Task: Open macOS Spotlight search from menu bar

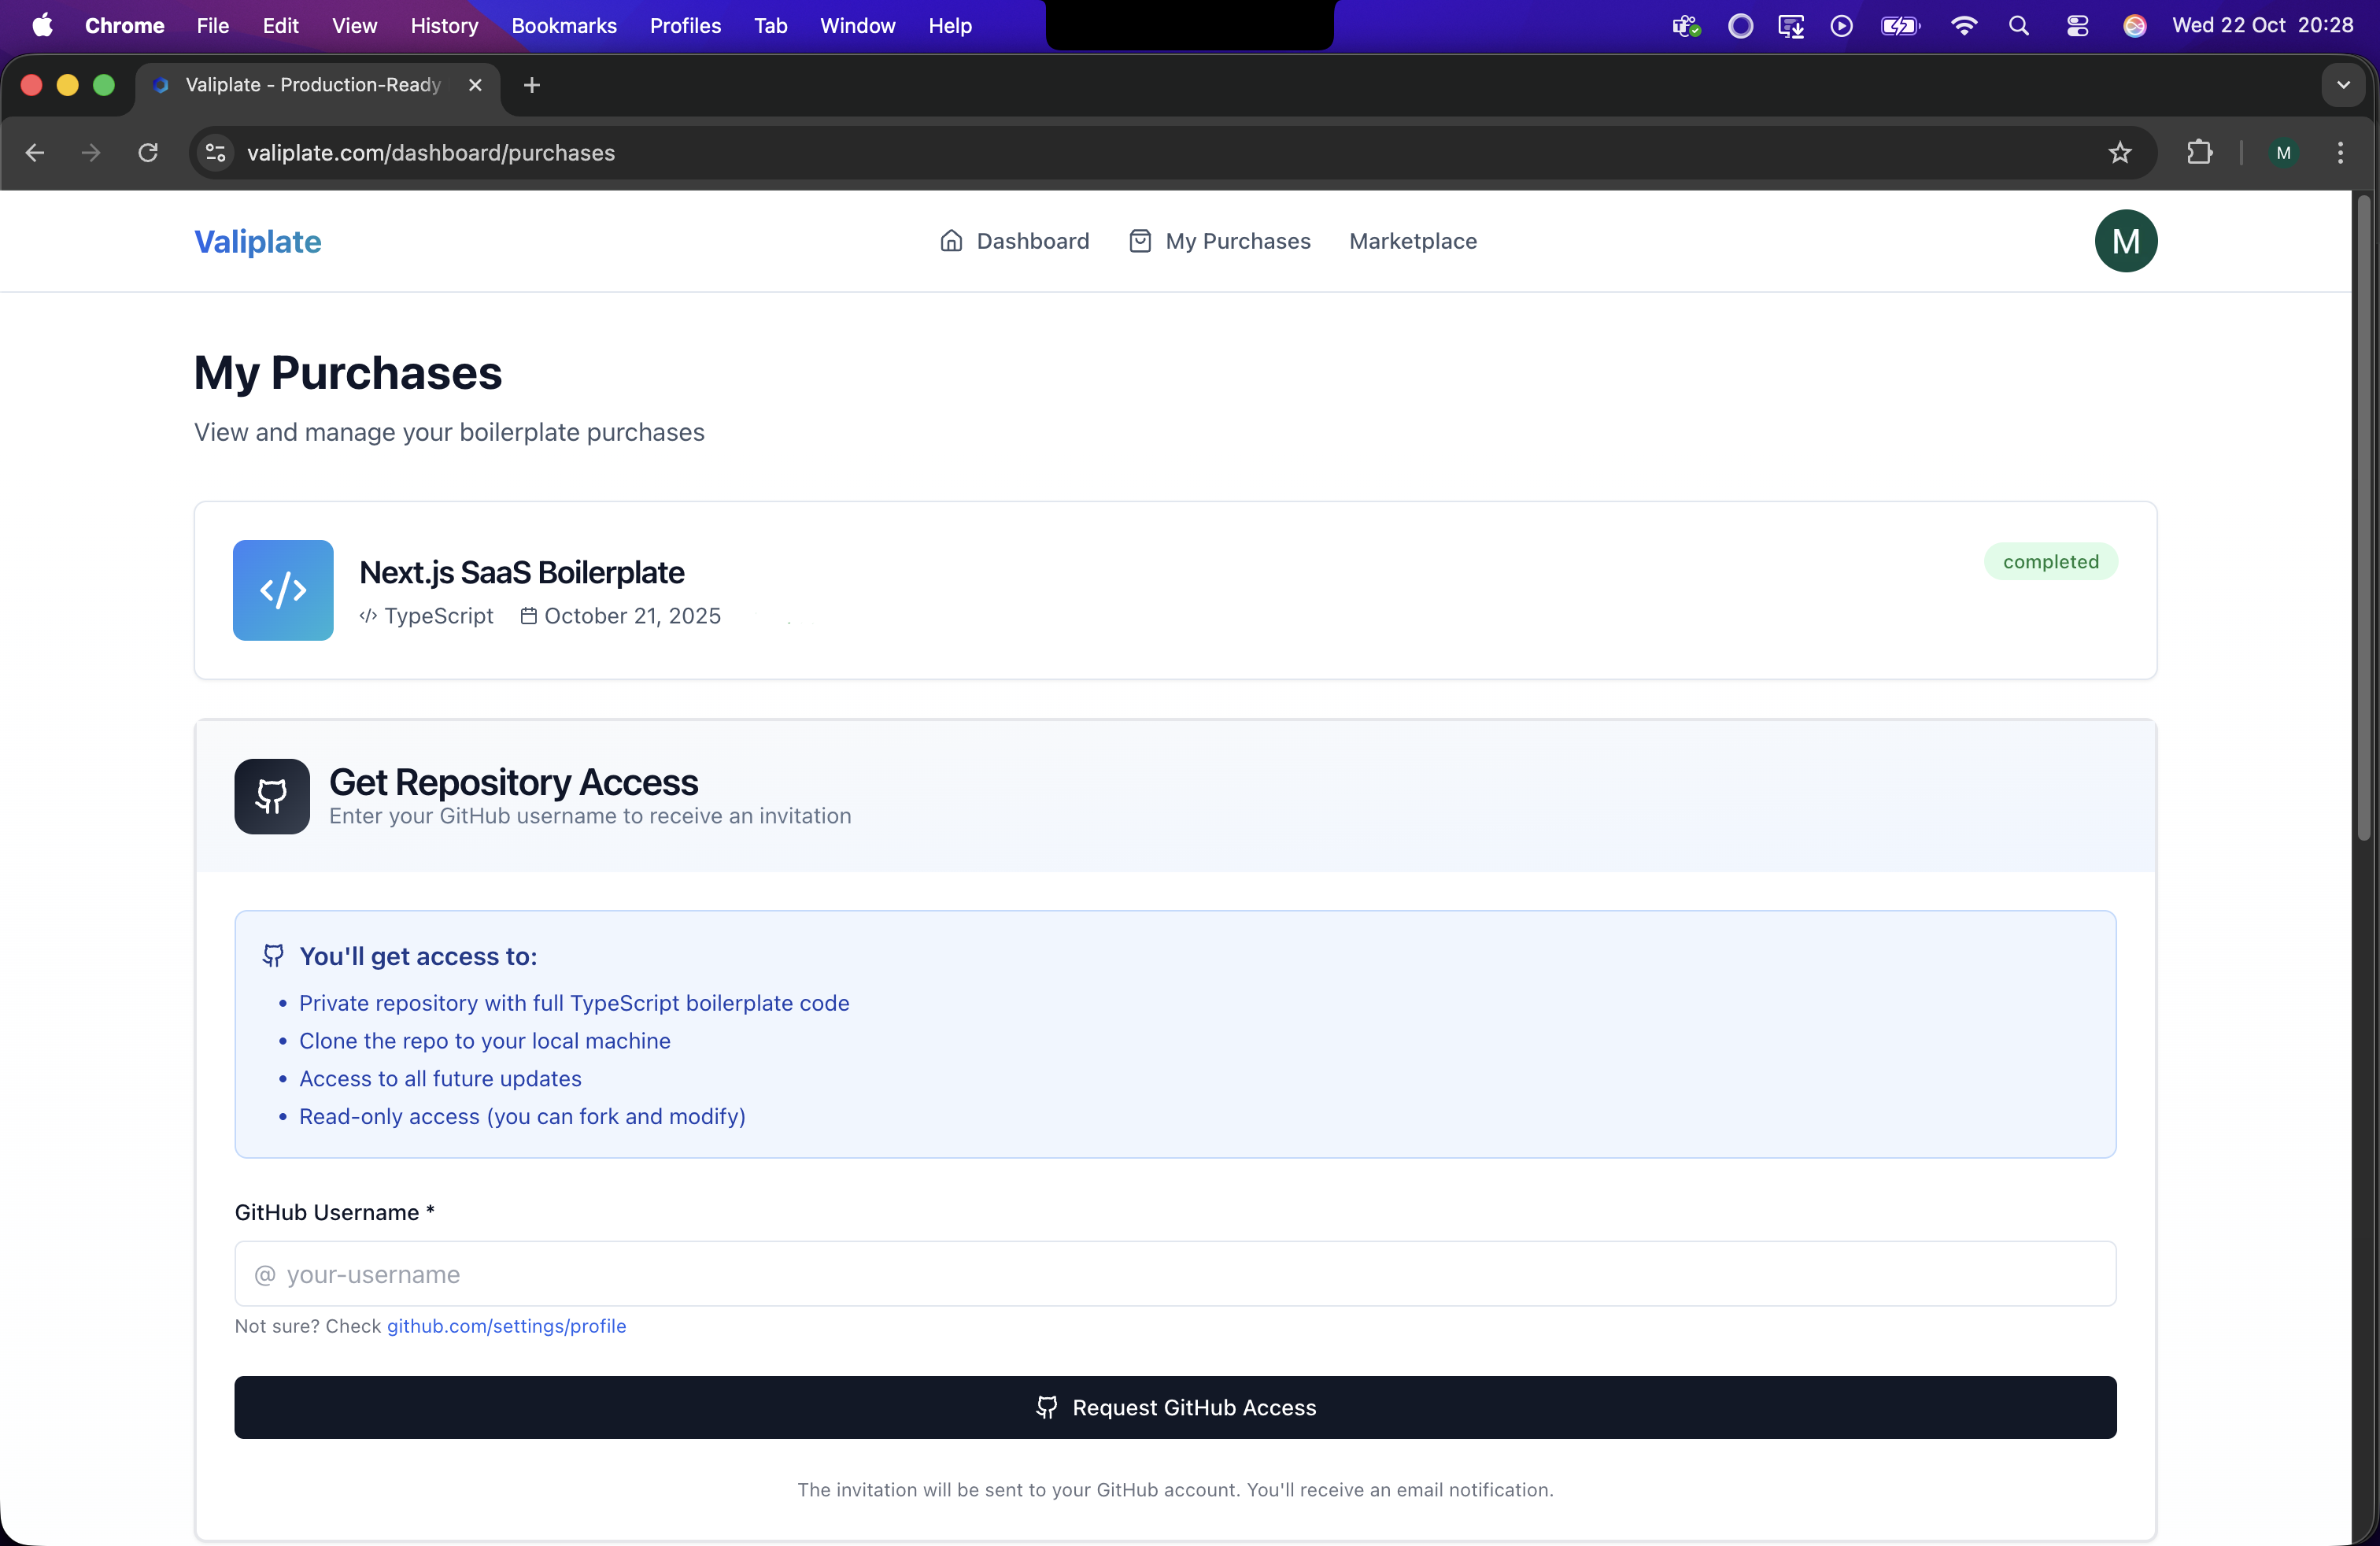Action: coord(2019,26)
